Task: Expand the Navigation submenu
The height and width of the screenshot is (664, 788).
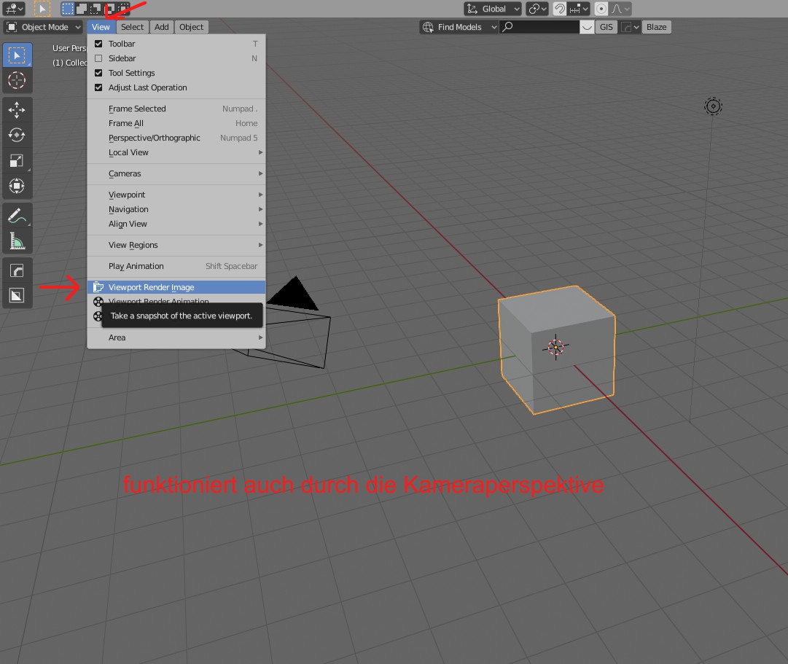Action: 176,209
